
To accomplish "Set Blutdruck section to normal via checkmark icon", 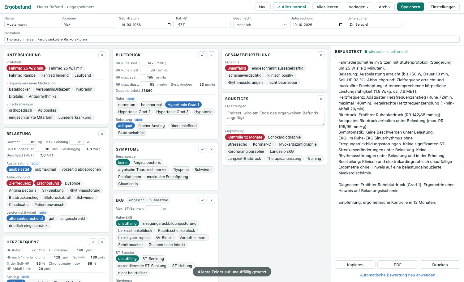I will tap(202, 55).
